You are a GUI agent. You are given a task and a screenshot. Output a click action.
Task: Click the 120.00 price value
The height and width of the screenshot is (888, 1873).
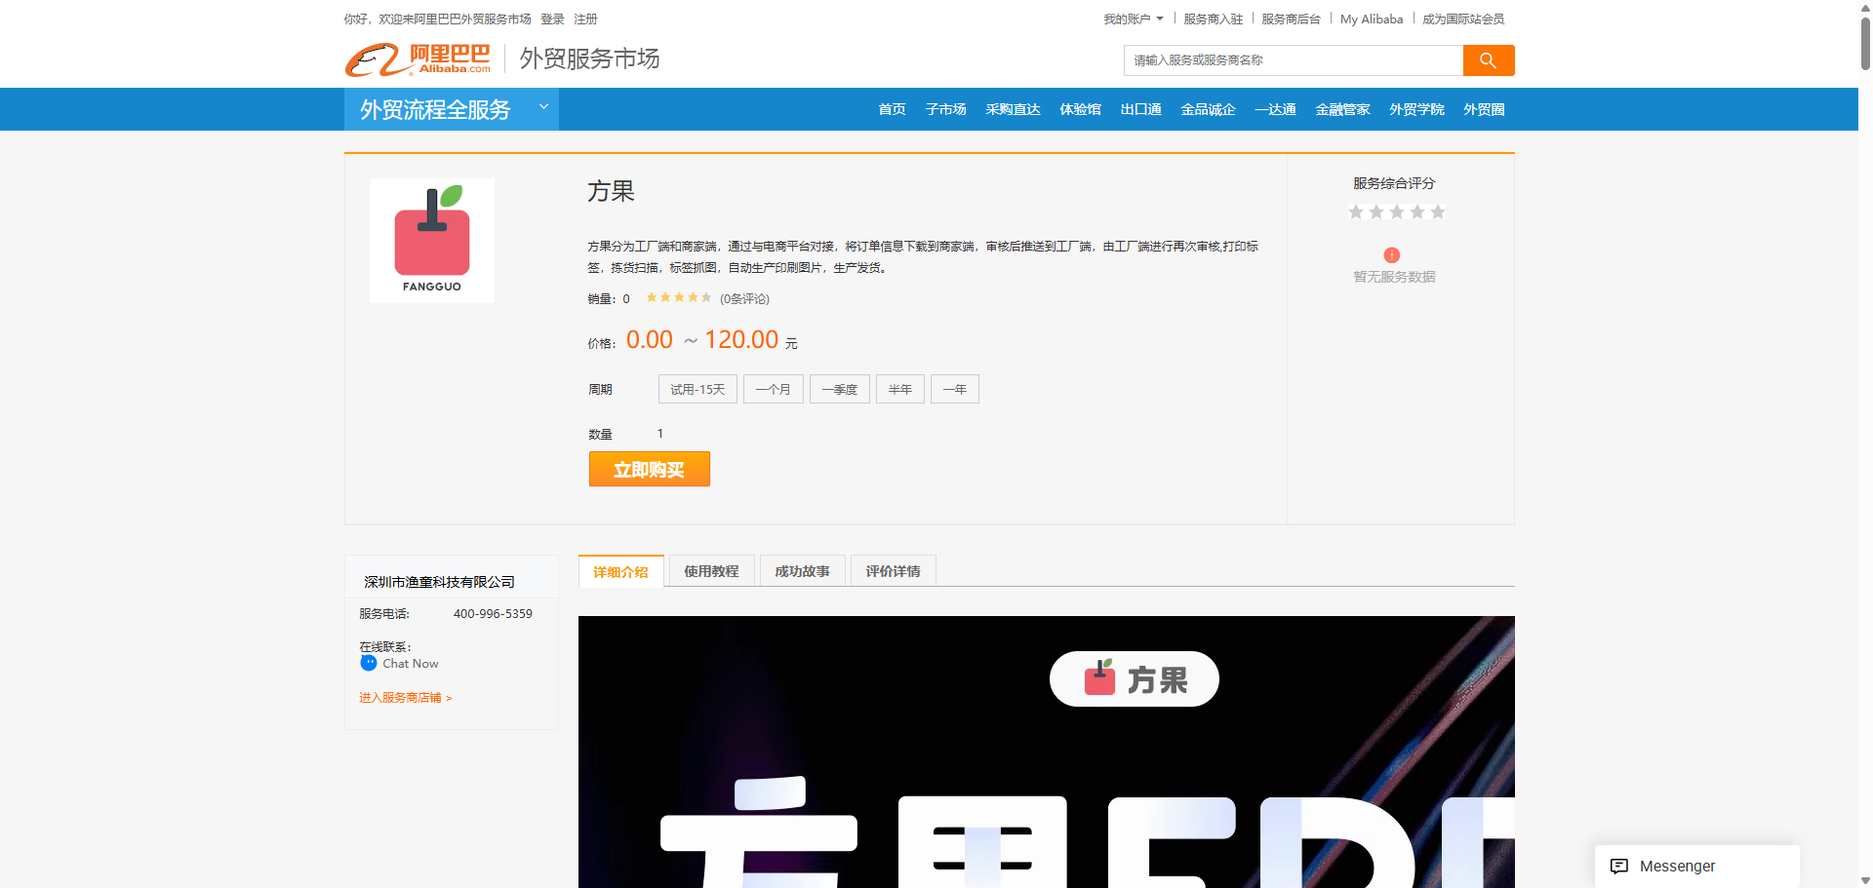[741, 339]
